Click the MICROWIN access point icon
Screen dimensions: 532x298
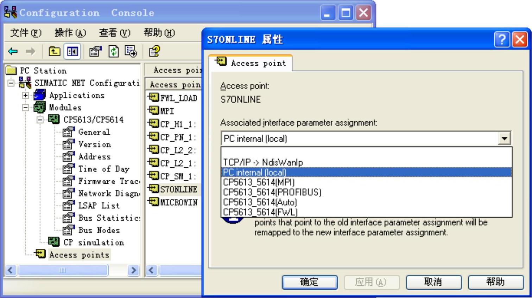(x=154, y=202)
